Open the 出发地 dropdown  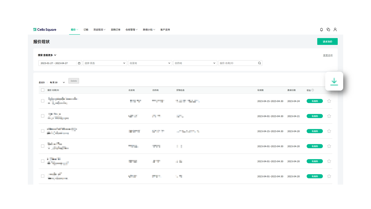coord(150,63)
